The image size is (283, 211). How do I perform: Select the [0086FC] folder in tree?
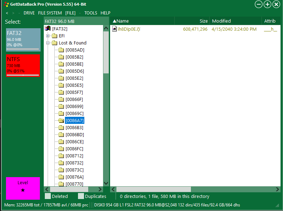[x=74, y=149]
